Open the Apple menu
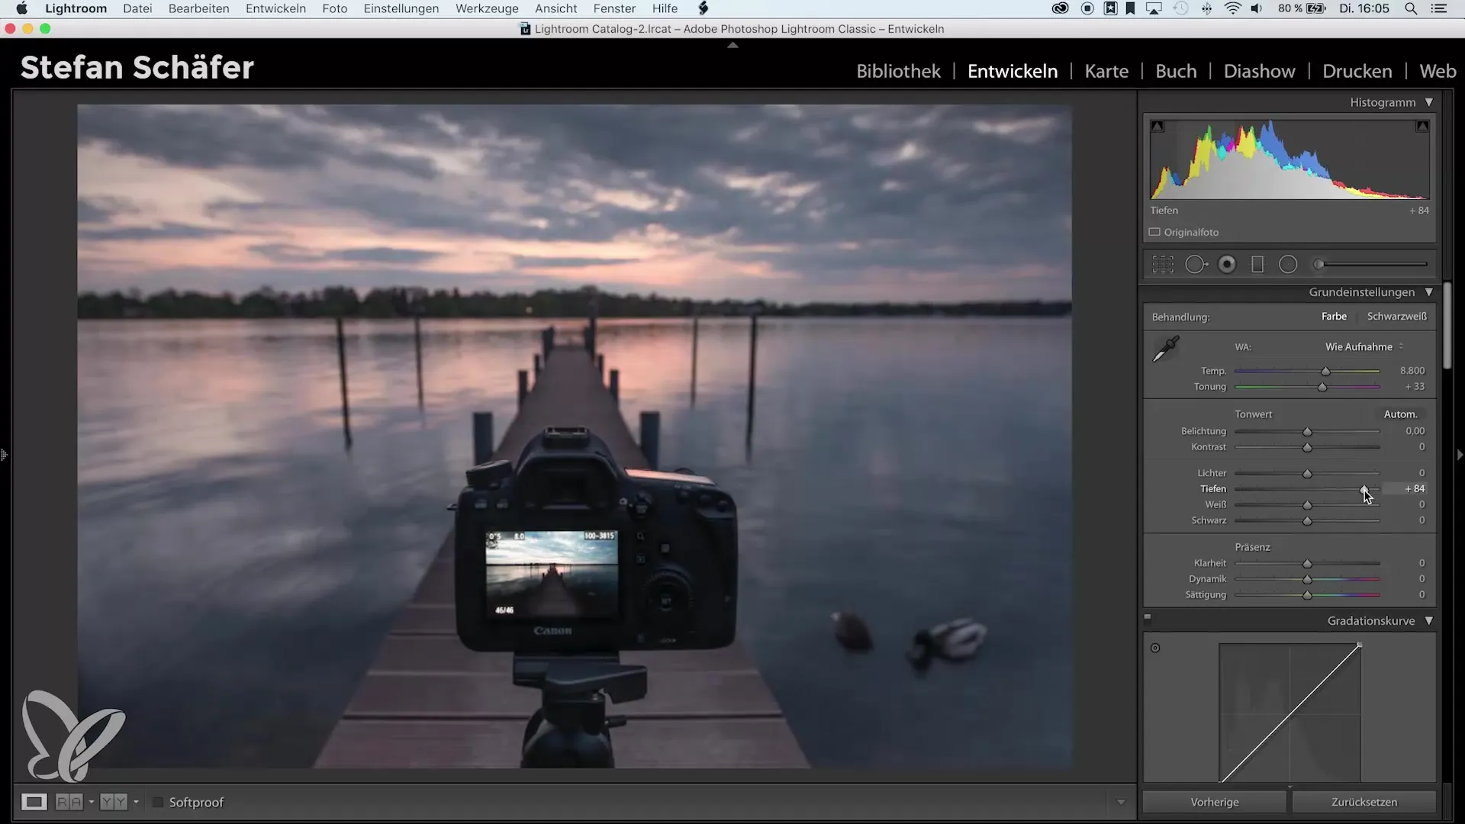The width and height of the screenshot is (1465, 824). pyautogui.click(x=21, y=8)
